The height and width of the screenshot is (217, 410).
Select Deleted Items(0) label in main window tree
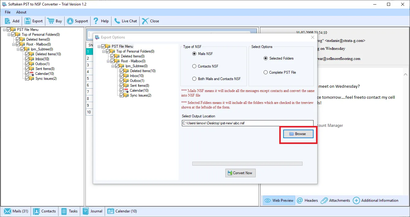pos(38,39)
